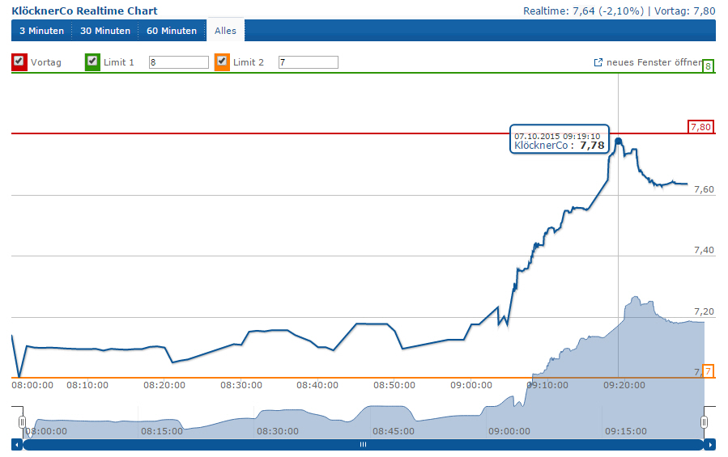Click the highlighted 7,78 data point marker
Viewport: 728px width, 457px height.
[x=619, y=141]
